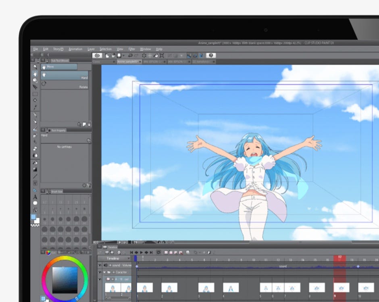
Task: Select the rectangle Selection area tool
Action: coord(35,94)
